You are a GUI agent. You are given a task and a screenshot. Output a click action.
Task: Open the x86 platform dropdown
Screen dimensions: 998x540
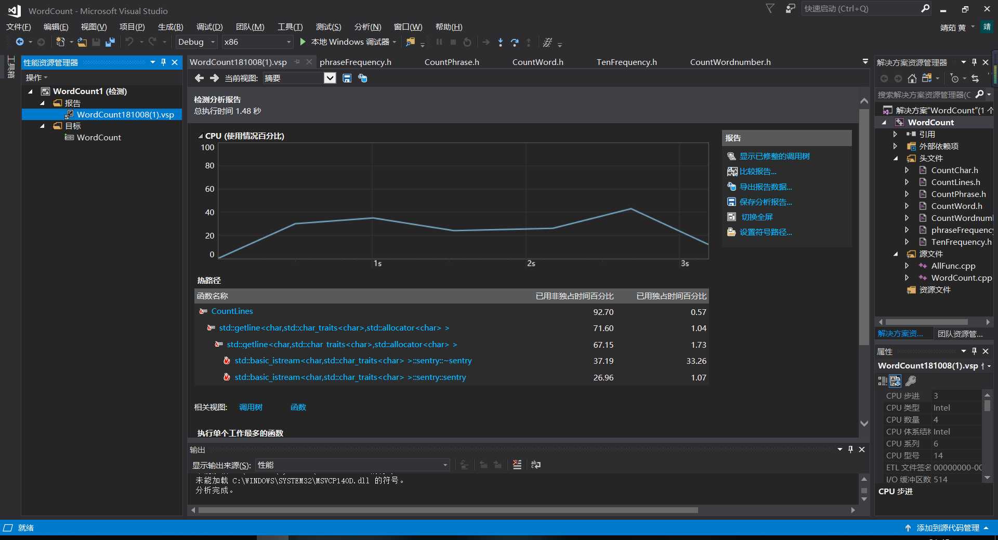(x=289, y=42)
